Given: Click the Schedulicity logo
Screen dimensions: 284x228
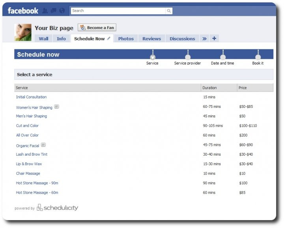Looking at the screenshot, I should coord(58,207).
